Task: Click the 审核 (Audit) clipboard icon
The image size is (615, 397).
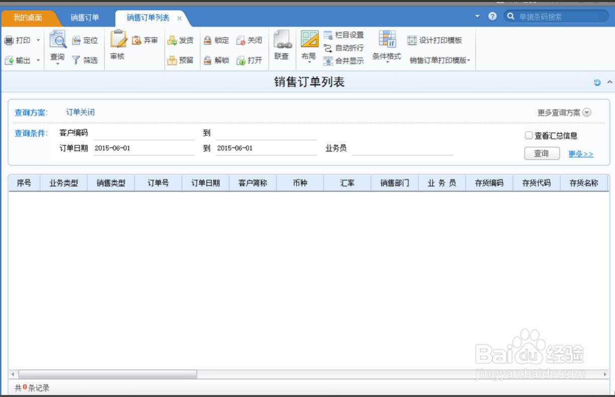Action: point(118,39)
